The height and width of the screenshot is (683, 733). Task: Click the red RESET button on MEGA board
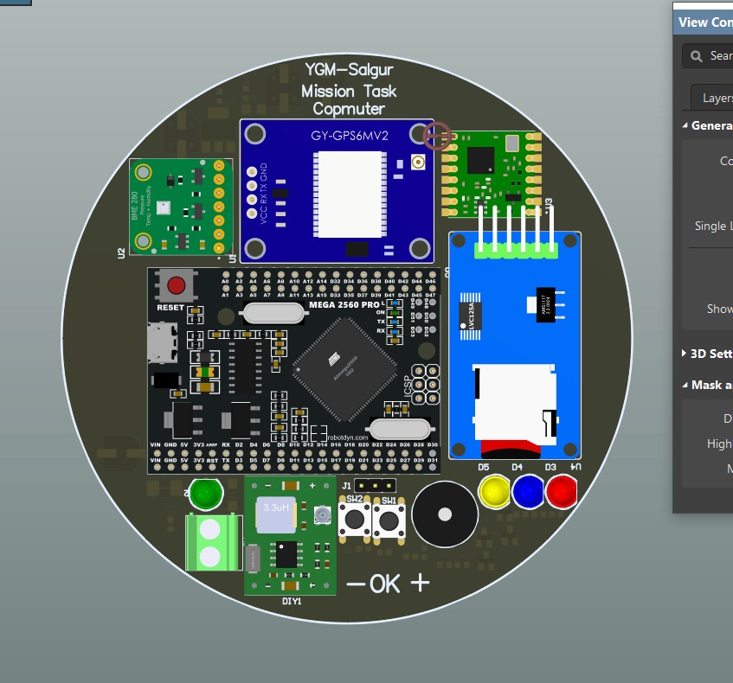tap(177, 286)
